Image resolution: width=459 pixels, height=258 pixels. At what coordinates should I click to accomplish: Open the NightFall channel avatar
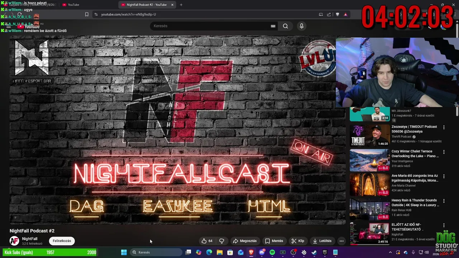click(14, 241)
